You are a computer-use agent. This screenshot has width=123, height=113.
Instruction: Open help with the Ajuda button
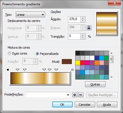coord(107,105)
